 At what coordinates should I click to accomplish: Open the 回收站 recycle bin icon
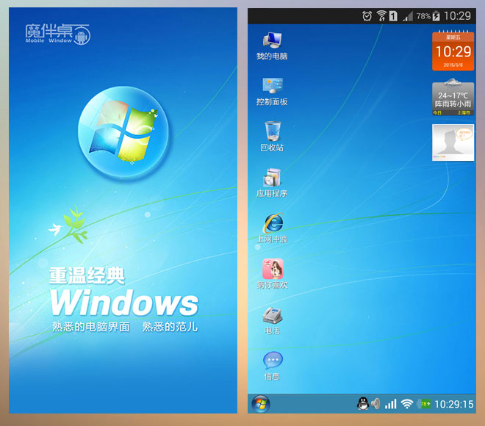[272, 137]
